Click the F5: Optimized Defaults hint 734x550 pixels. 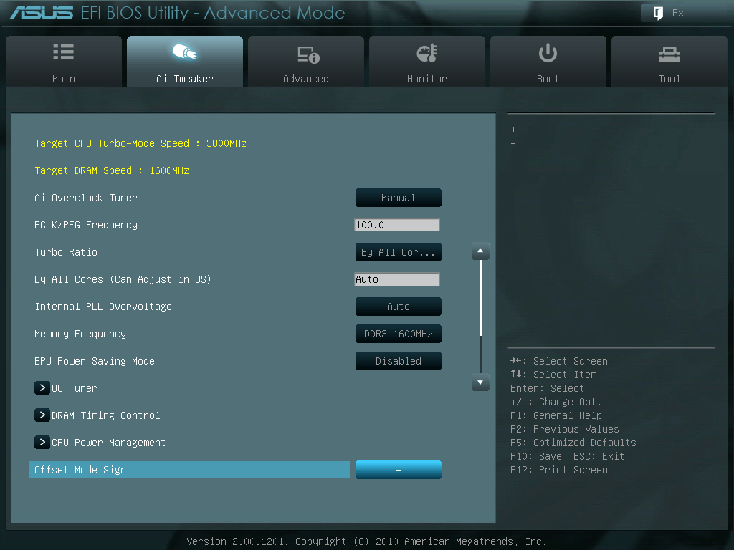tap(573, 443)
